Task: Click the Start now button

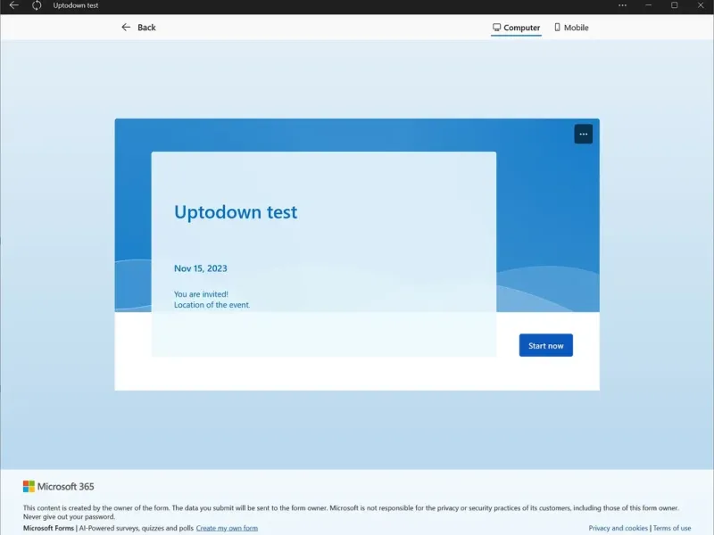Action: (546, 345)
